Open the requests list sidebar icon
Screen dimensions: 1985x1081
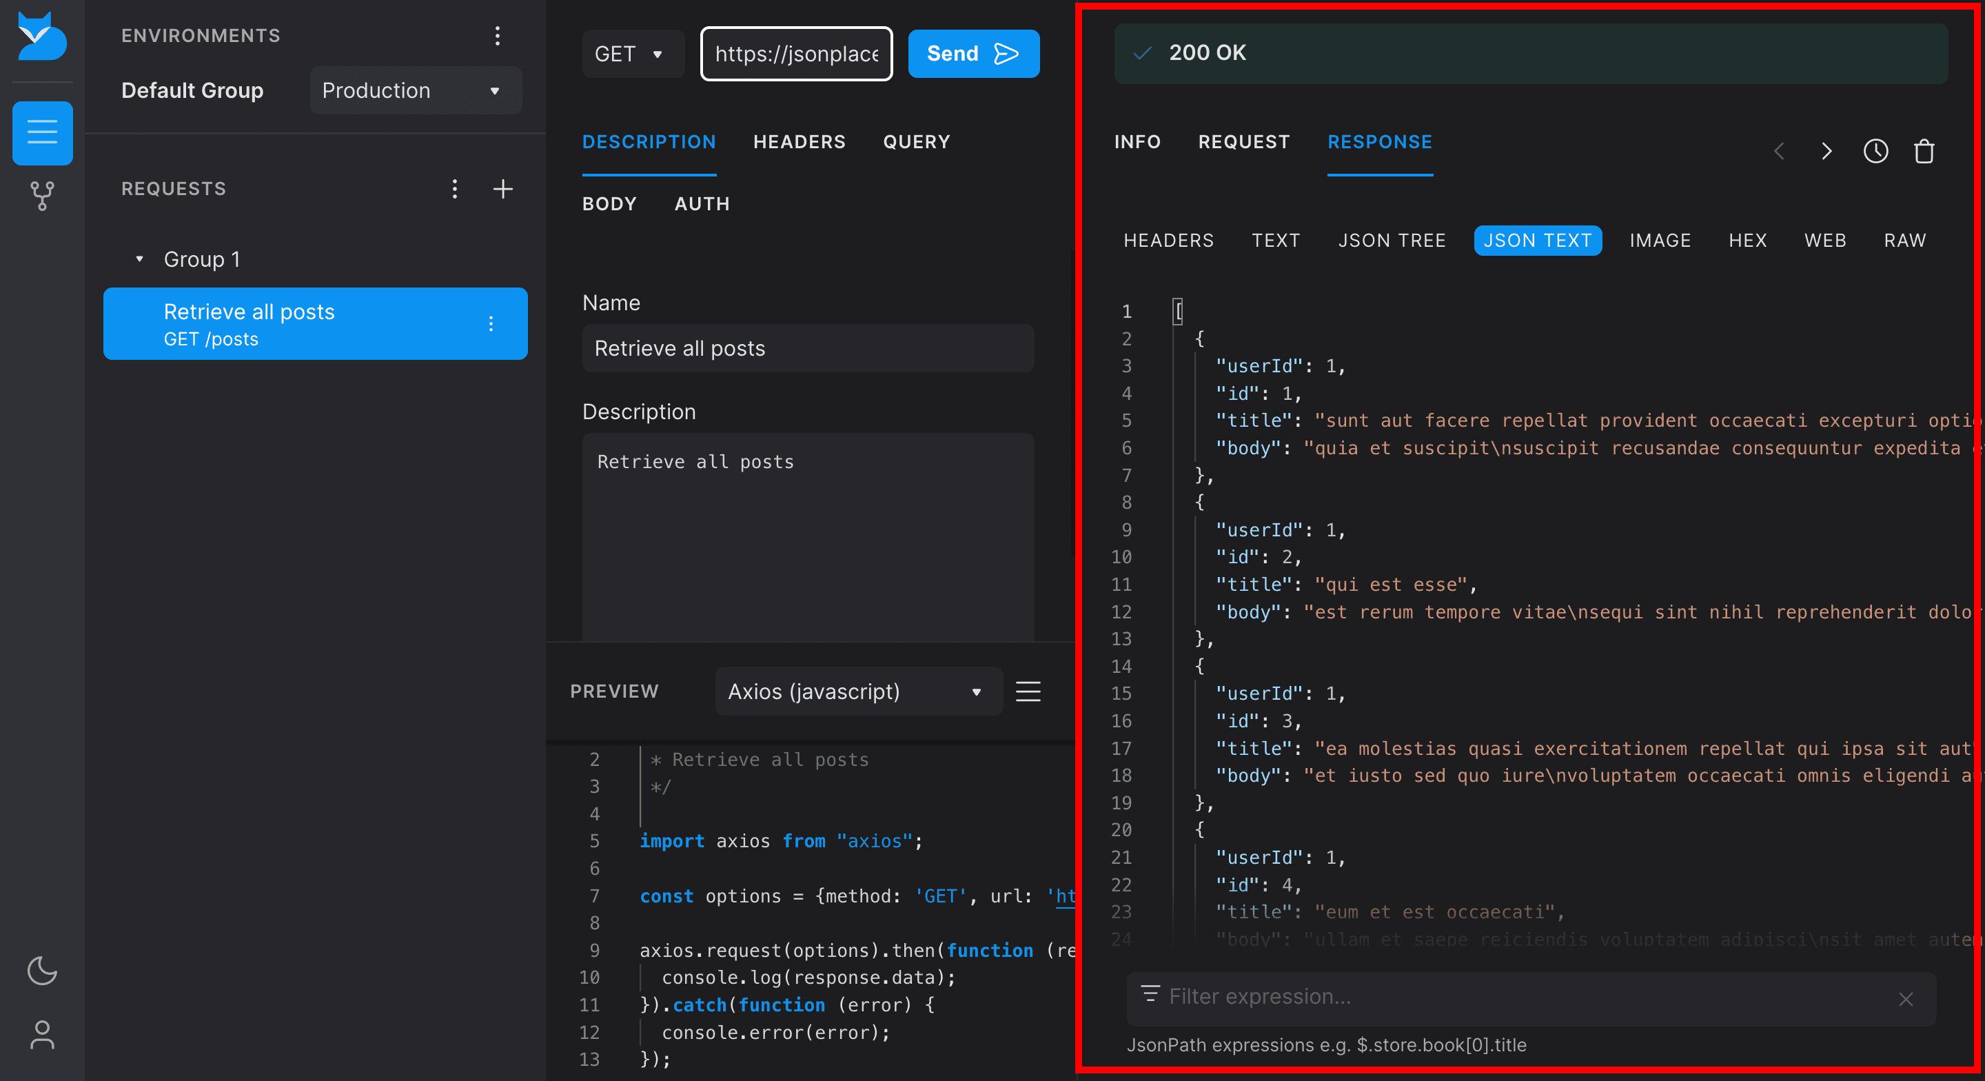pos(42,132)
